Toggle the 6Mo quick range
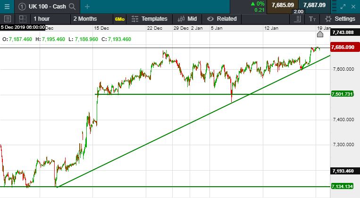Viewport: 360px width, 198px height. pos(119,19)
